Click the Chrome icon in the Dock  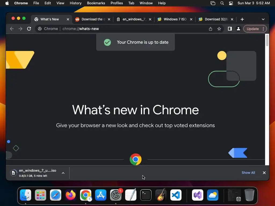tap(86, 195)
